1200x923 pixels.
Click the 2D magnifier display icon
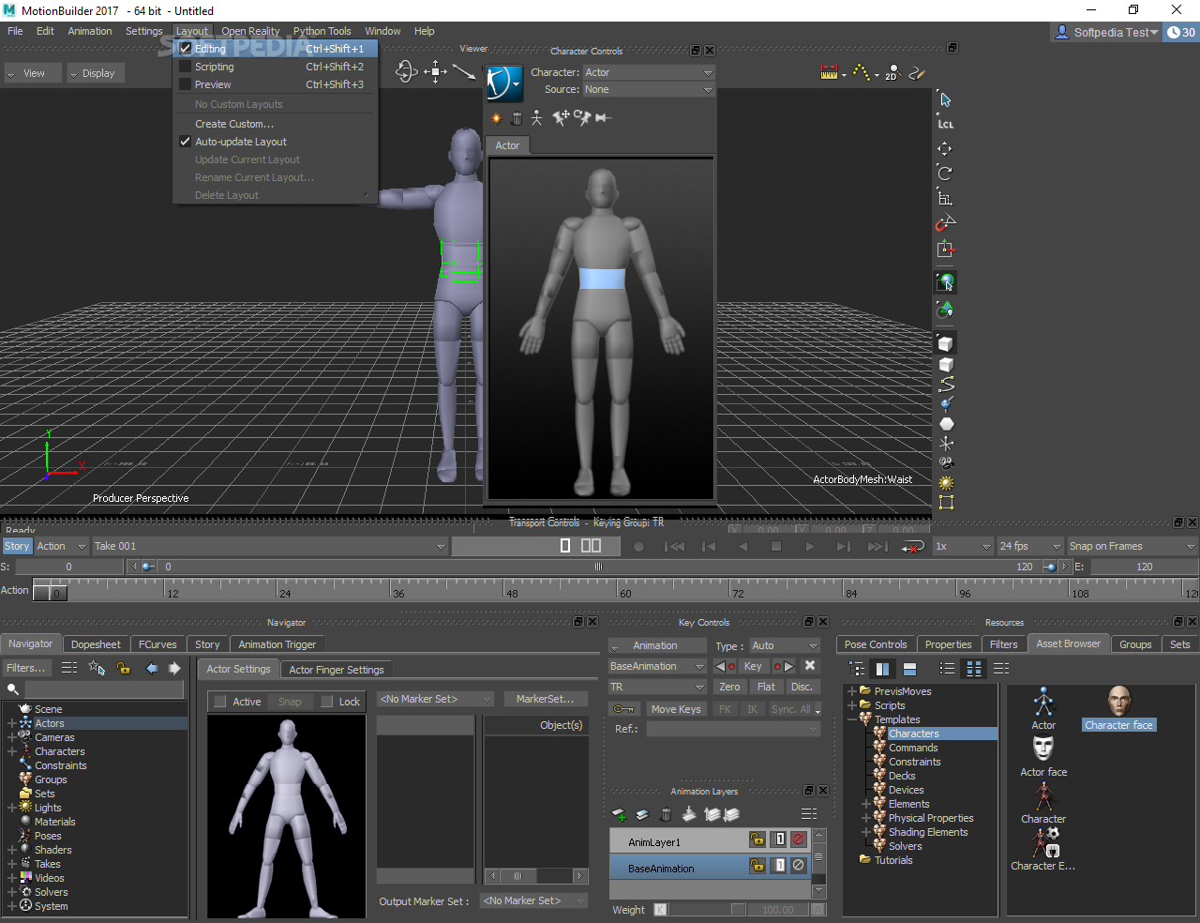pos(892,72)
